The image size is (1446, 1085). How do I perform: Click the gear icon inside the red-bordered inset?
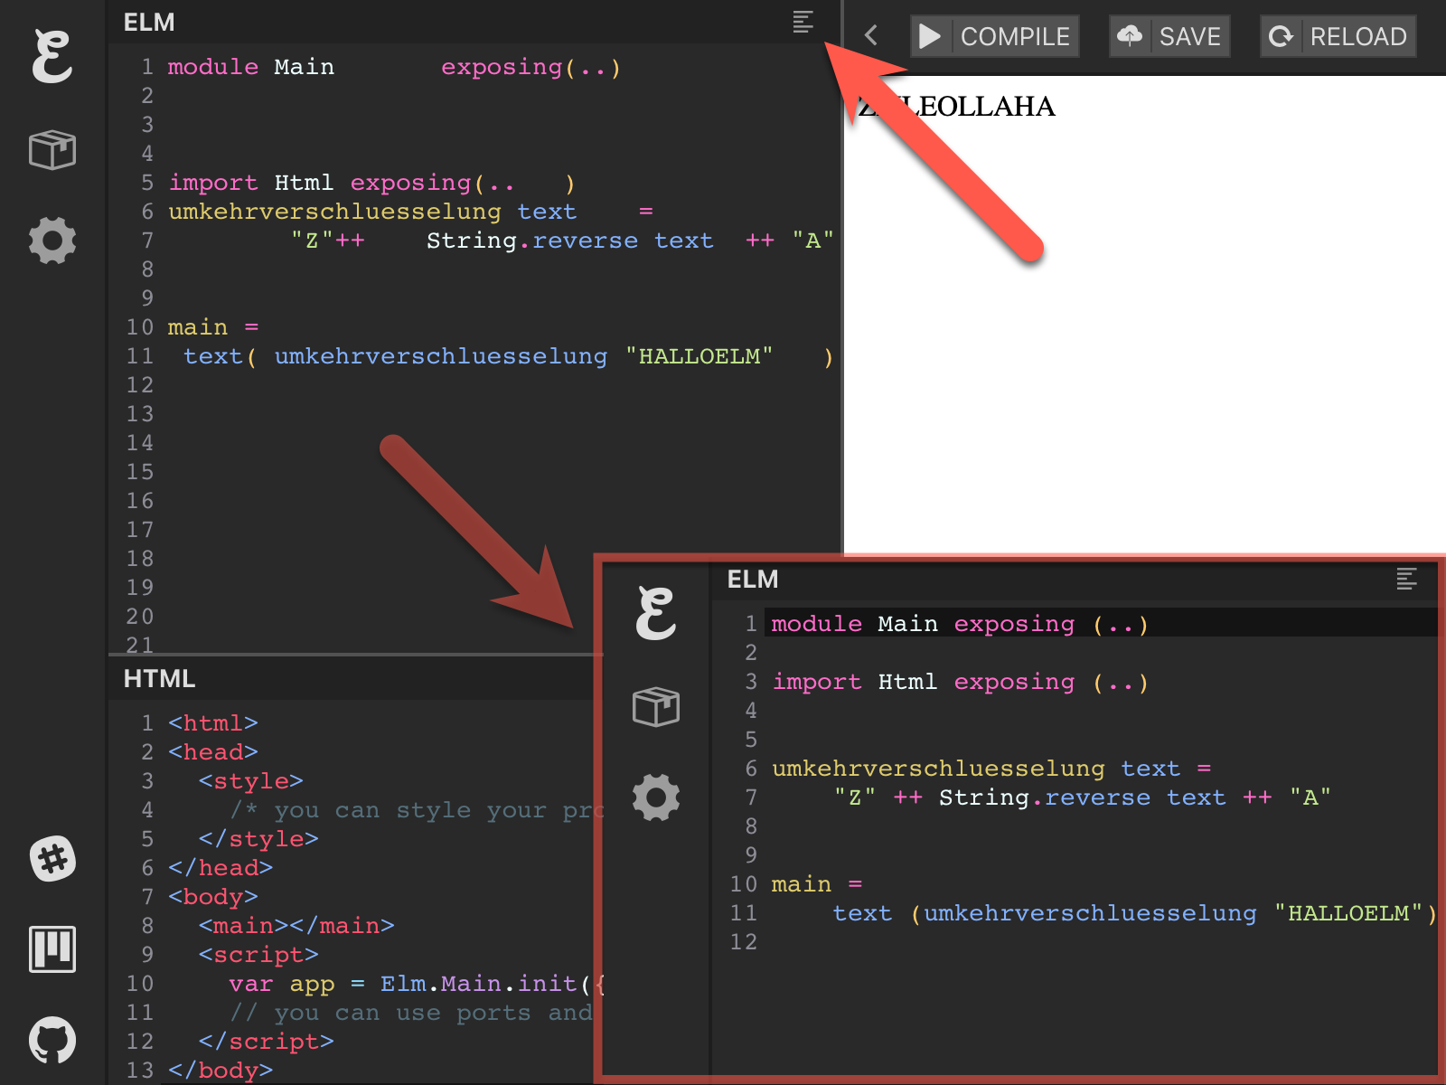(655, 797)
